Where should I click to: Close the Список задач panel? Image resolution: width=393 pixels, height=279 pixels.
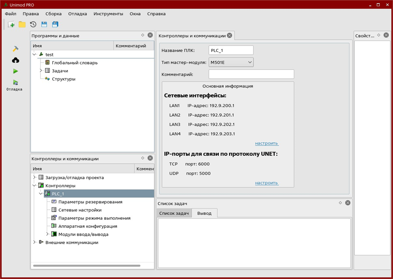coord(348,203)
